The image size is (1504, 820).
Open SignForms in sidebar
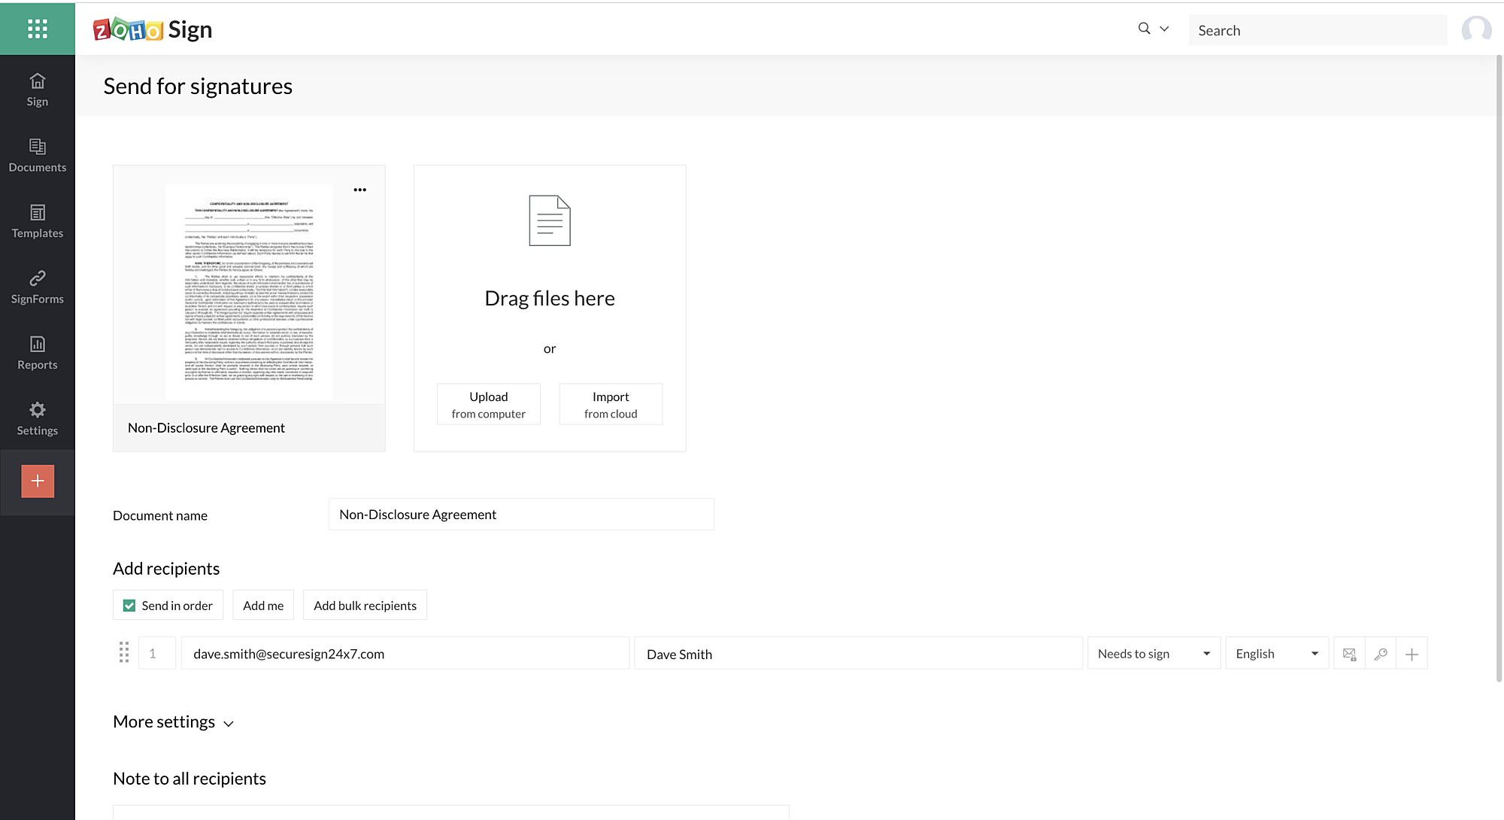coord(37,287)
